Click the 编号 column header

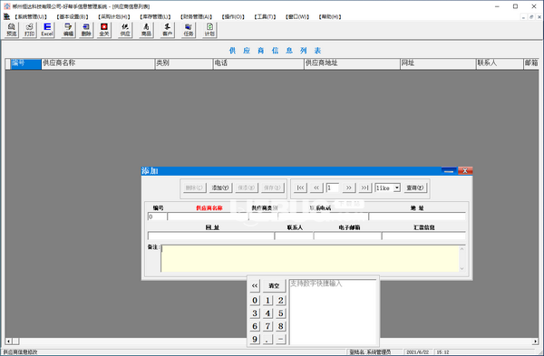coord(25,63)
